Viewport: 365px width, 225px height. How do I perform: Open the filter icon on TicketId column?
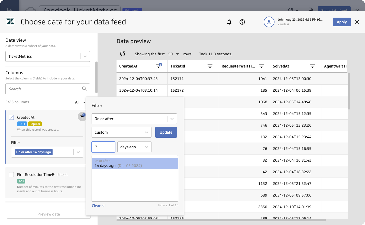[x=210, y=66]
